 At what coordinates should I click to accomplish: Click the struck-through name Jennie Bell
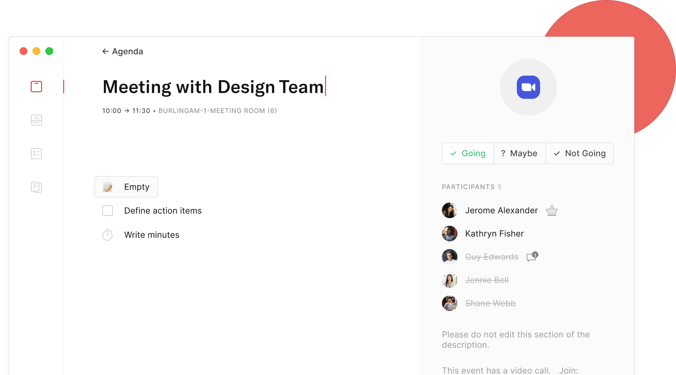point(487,280)
